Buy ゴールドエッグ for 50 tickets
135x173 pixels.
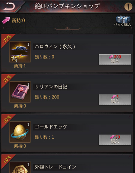click(x=115, y=140)
